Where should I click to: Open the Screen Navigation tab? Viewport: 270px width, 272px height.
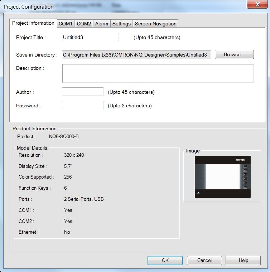pyautogui.click(x=155, y=24)
